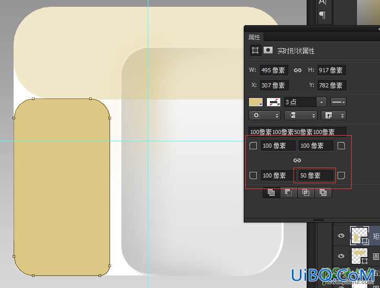Click the bottom-right corner radius icon
This screenshot has height=288, width=380.
coord(341,175)
